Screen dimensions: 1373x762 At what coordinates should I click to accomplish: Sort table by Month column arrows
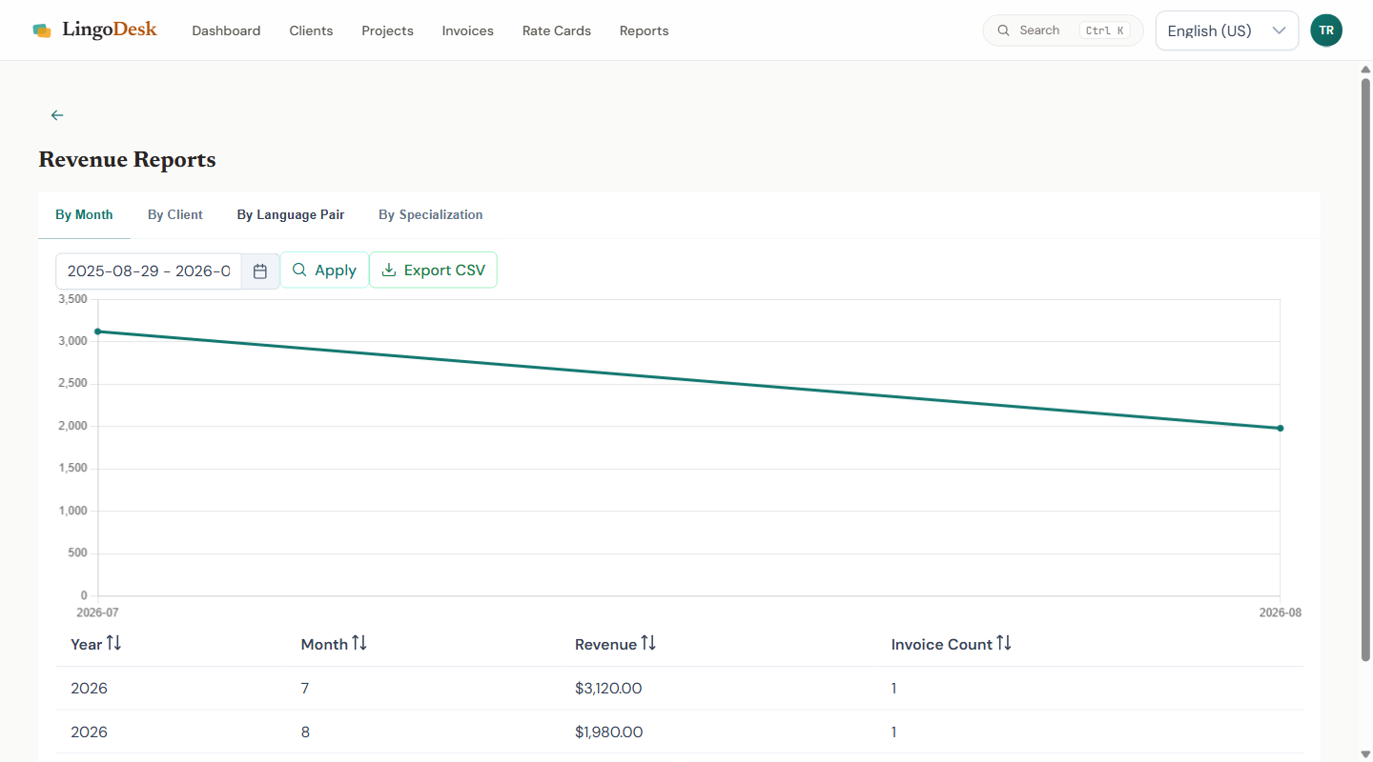359,644
